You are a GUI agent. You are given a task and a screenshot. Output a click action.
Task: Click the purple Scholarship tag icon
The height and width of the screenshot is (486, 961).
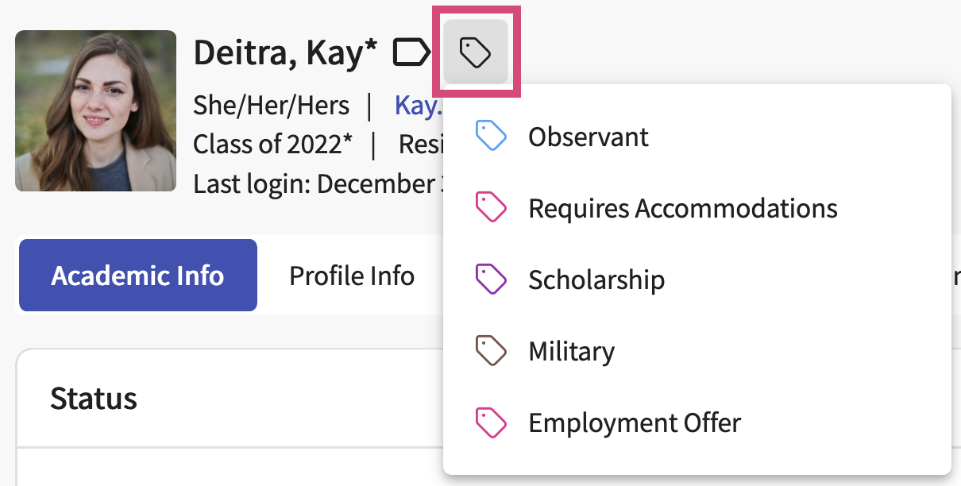point(491,280)
